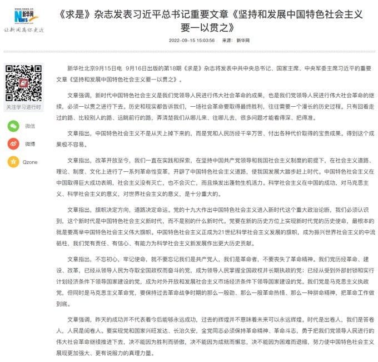This screenshot has height=362, width=378.
Task: Select the line 果极不容易
Action: point(72,145)
